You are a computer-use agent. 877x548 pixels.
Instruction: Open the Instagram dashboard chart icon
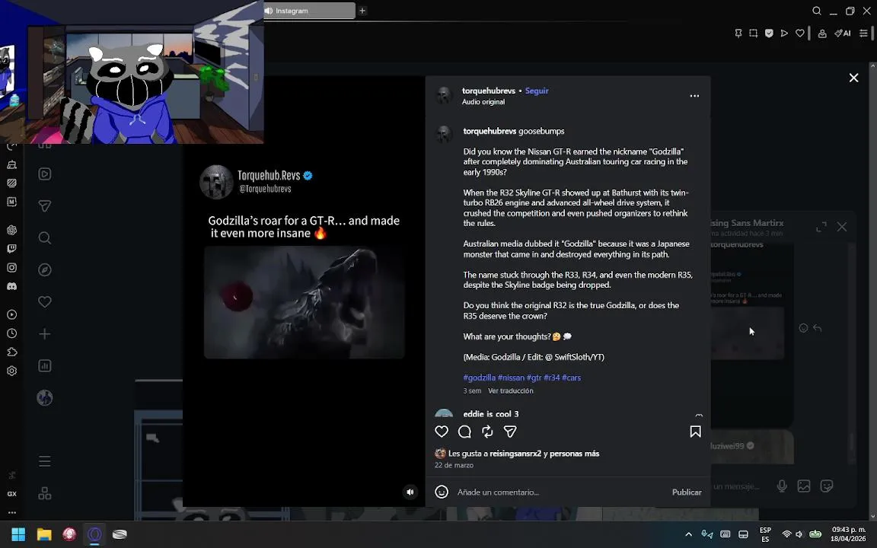(x=45, y=365)
